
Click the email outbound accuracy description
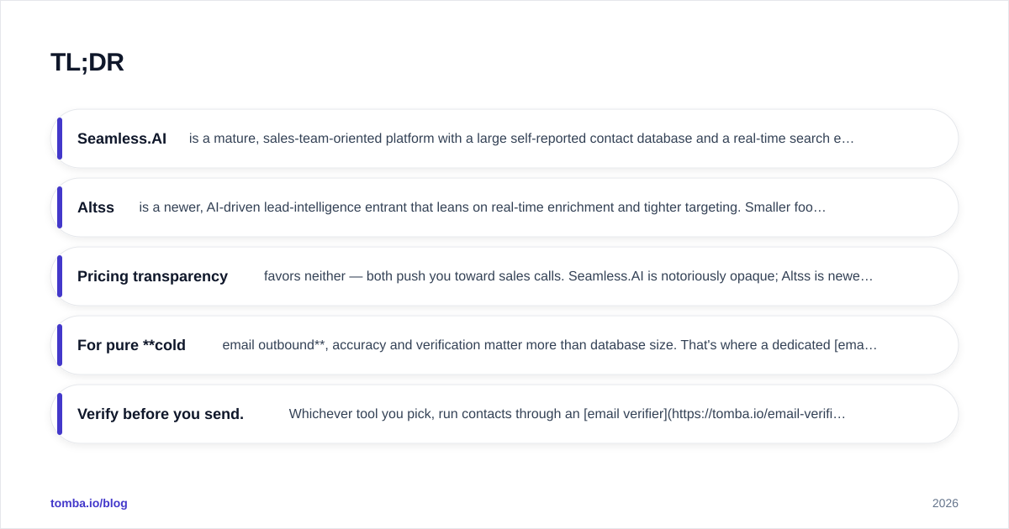click(550, 345)
